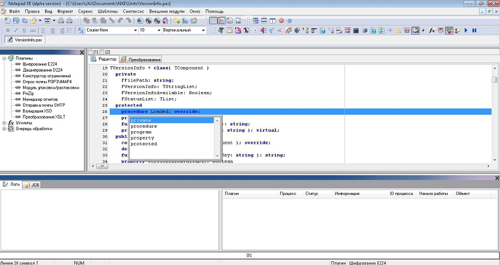Expand the Утилиты tree node
Viewport: 500px width, 265px height.
click(5, 123)
